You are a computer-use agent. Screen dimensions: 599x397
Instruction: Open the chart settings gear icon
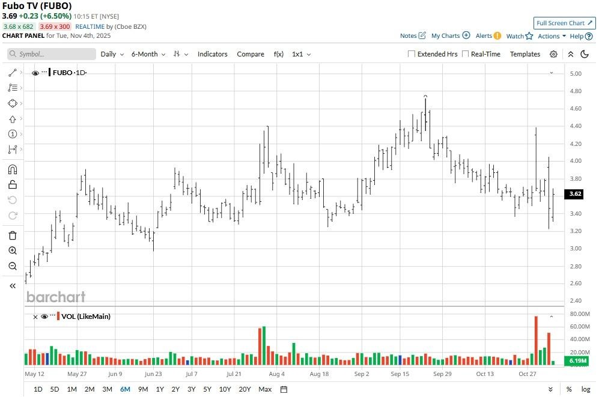[553, 54]
